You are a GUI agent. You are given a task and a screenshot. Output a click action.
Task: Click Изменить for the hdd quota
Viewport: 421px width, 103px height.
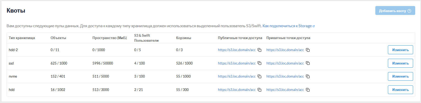click(400, 90)
